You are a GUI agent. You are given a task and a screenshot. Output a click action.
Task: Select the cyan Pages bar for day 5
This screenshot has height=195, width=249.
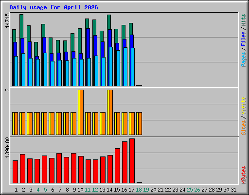(x=45, y=69)
